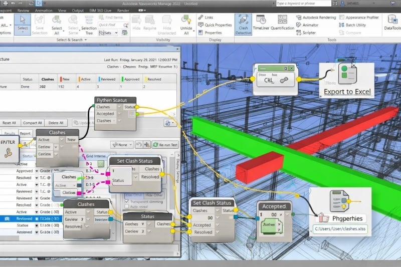The height and width of the screenshot is (267, 401).
Task: Click the Reset All button
Action: (x=9, y=123)
